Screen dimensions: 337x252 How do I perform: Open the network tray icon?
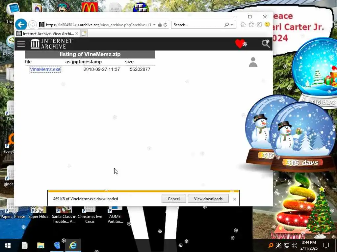point(287,245)
